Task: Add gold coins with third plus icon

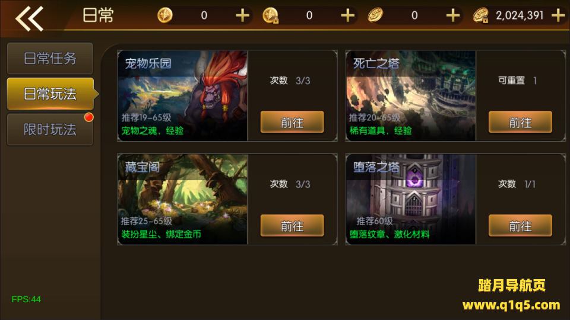Action: 453,15
